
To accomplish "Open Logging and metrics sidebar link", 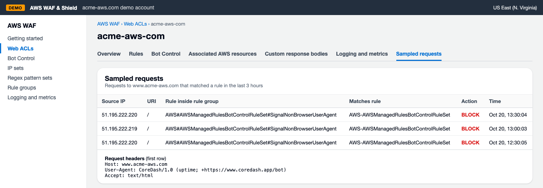I will pyautogui.click(x=32, y=97).
